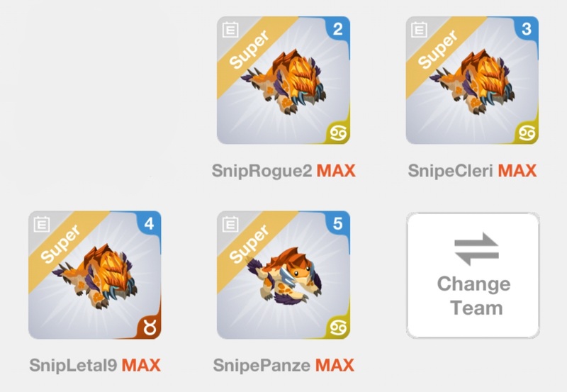Open notes icon on SnipLetal9 card
This screenshot has width=567, height=392.
coord(42,224)
